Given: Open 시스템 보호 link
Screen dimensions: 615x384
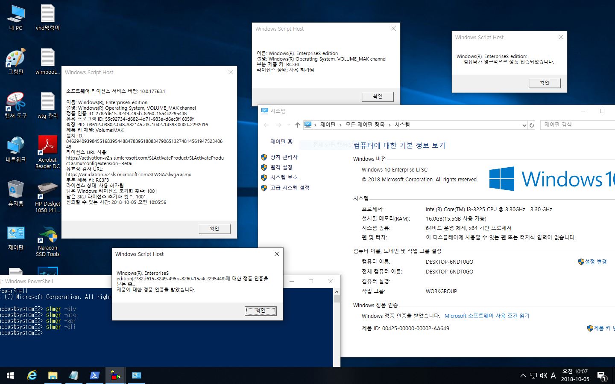Looking at the screenshot, I should (x=284, y=177).
